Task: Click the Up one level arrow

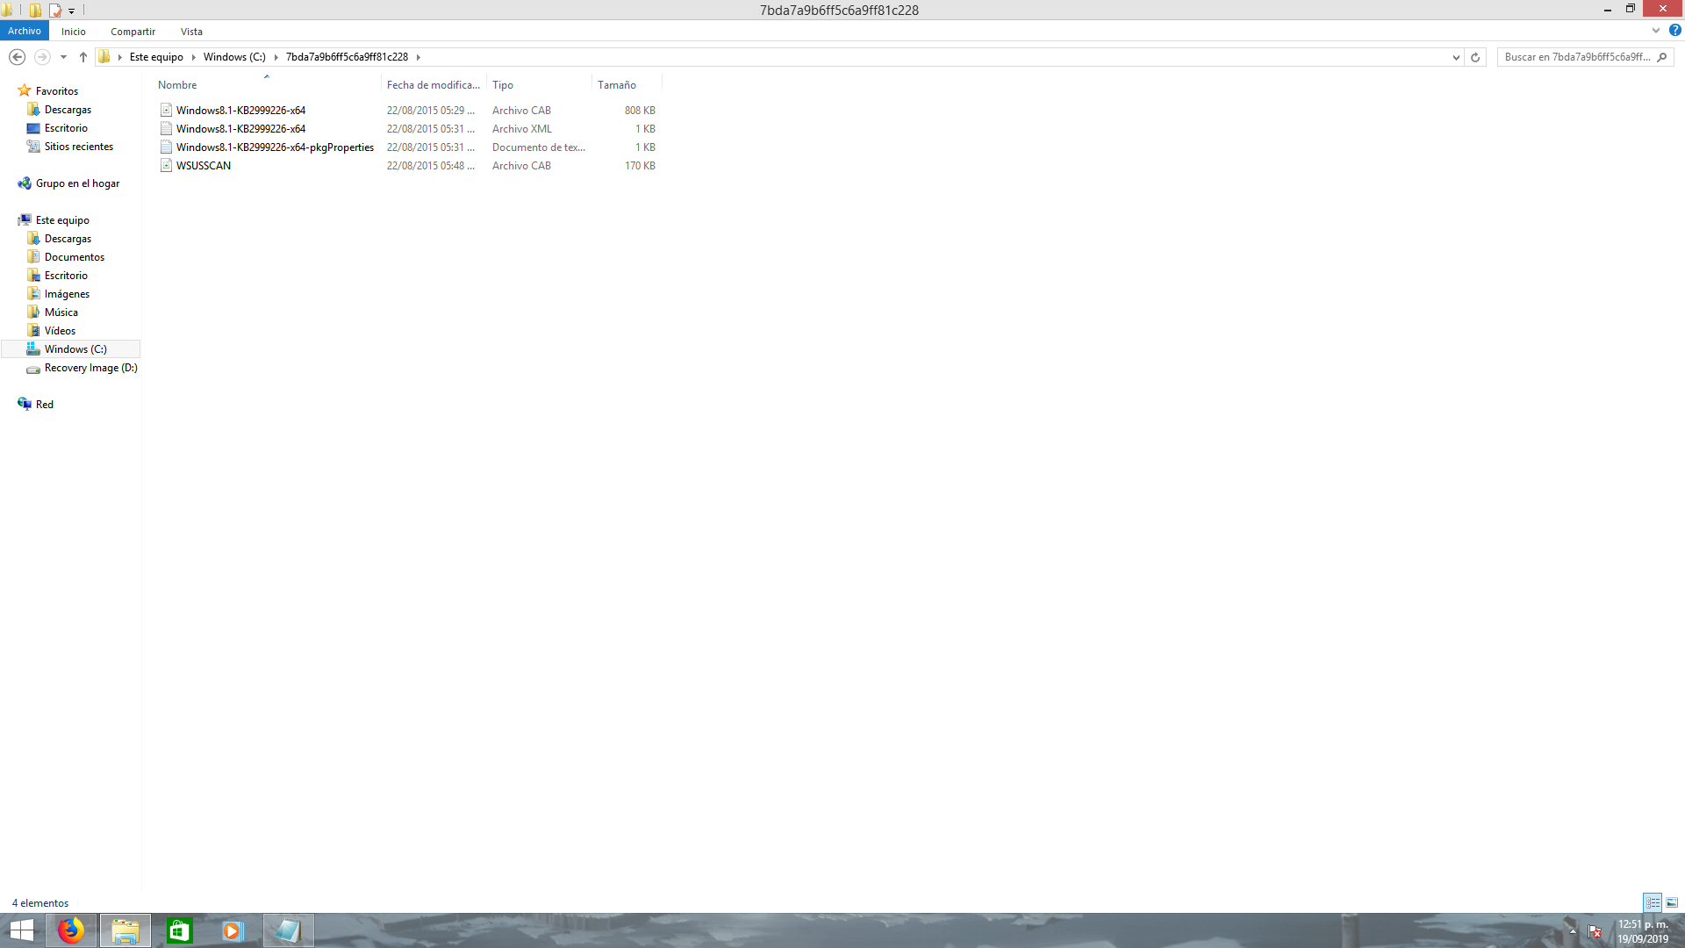Action: pyautogui.click(x=83, y=57)
